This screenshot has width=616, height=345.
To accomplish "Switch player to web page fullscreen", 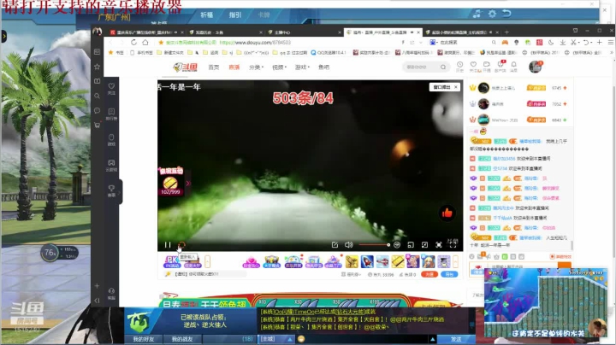I will 439,244.
